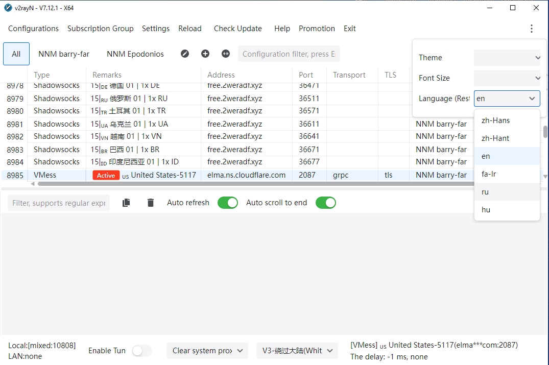Click the red Active badge
Screen dimensions: 549x365
tap(106, 175)
